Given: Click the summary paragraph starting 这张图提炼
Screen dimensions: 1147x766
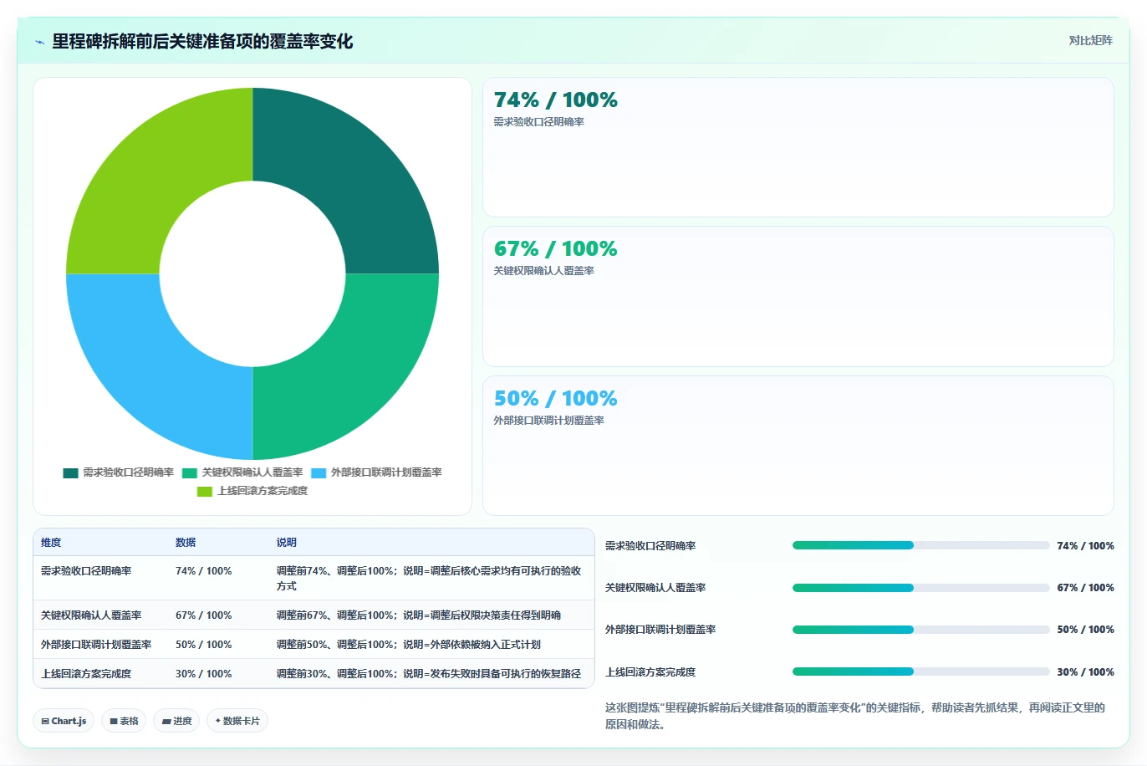Looking at the screenshot, I should (x=855, y=716).
